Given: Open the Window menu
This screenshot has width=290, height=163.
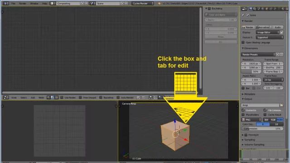Looking at the screenshot, I should [x=34, y=3].
